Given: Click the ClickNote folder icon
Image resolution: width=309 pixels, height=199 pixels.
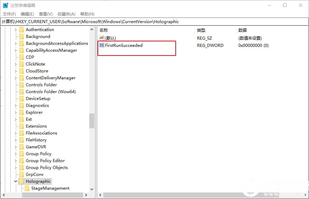Looking at the screenshot, I should [21, 64].
